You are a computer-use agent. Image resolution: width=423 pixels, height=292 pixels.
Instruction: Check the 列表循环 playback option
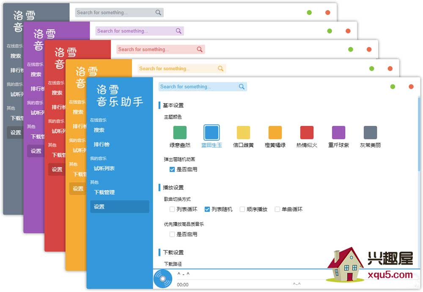172,209
